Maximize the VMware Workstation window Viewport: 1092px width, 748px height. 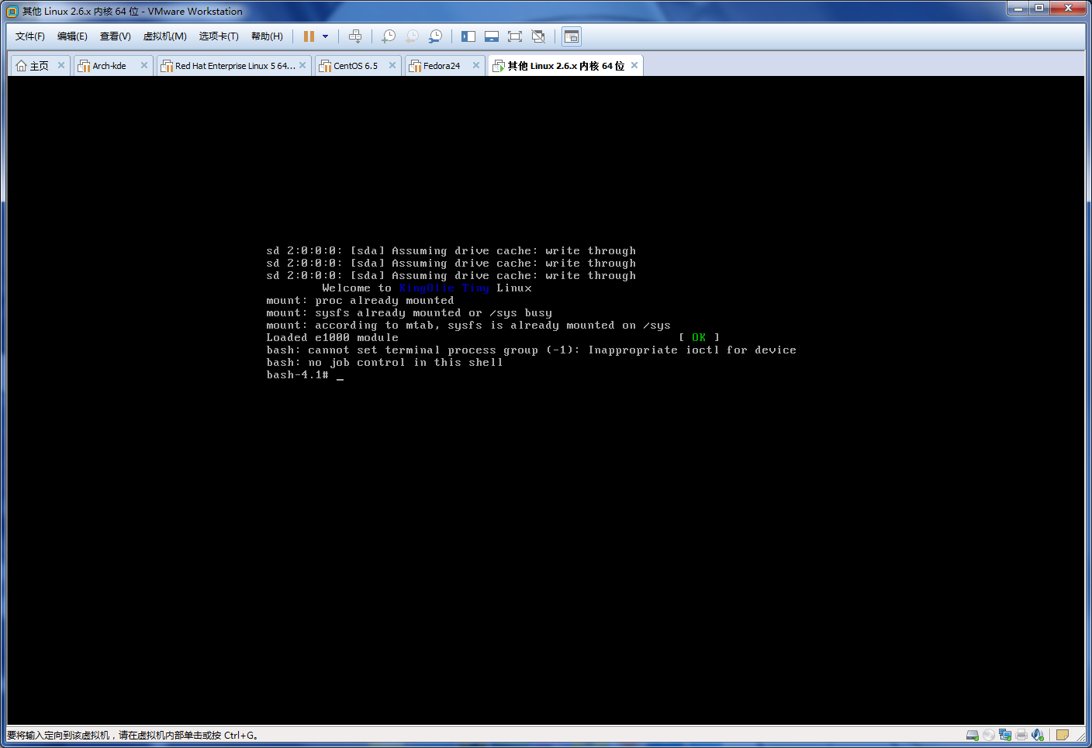[x=1039, y=9]
